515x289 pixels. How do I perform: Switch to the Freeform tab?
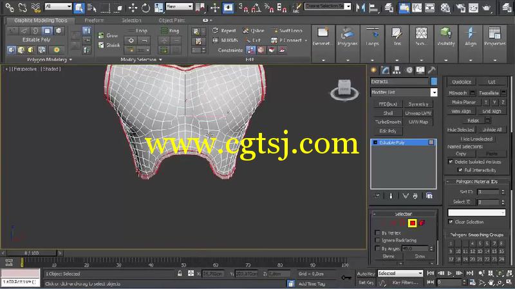coord(94,21)
